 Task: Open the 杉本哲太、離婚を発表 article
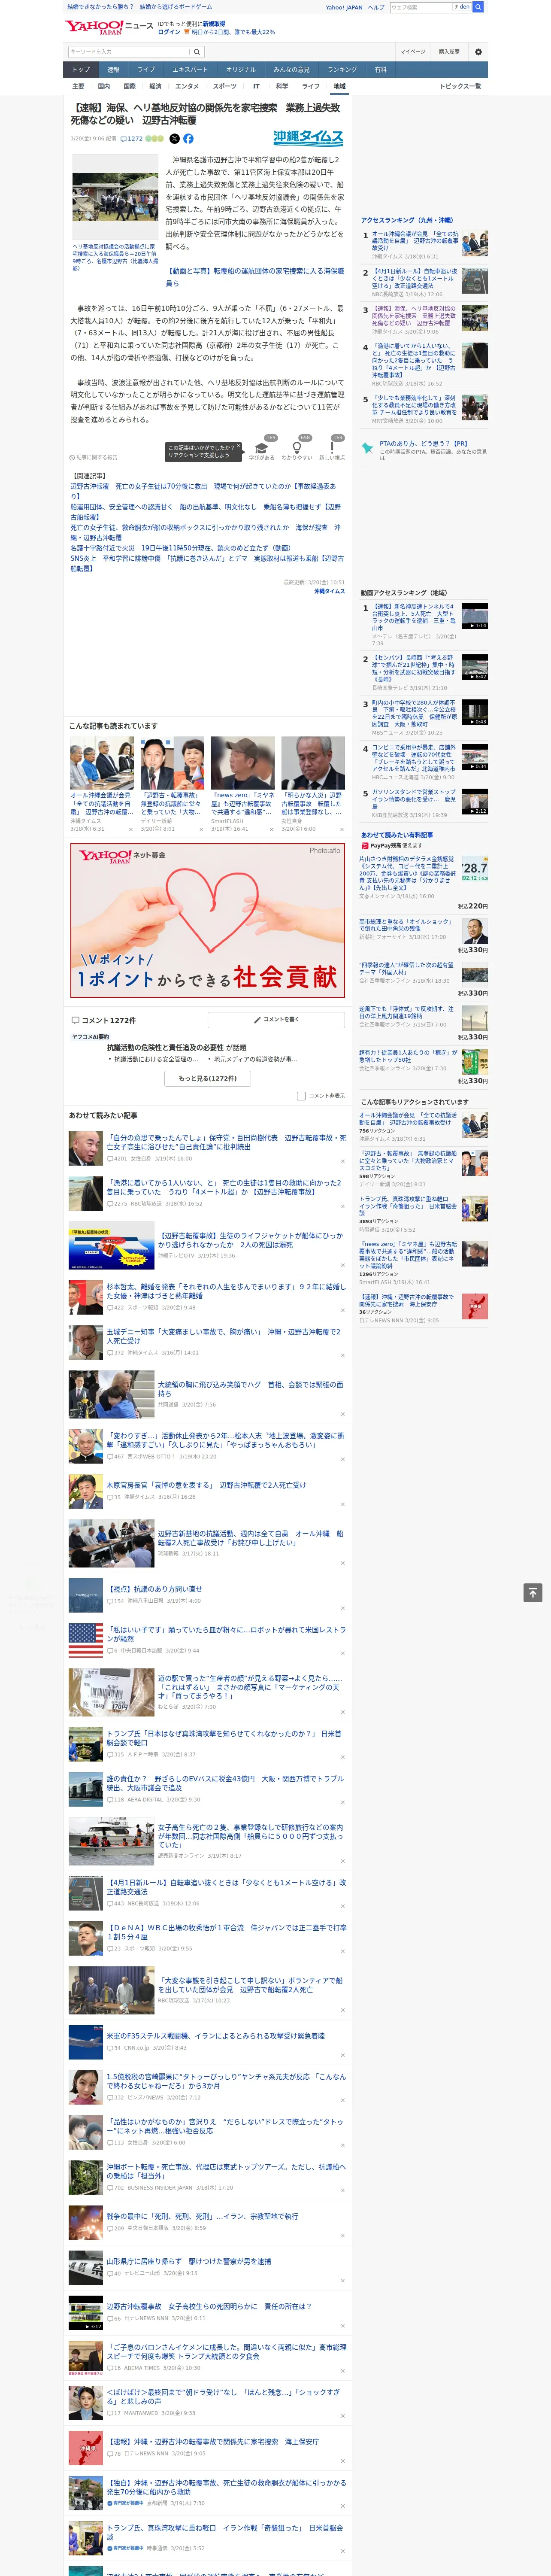[x=226, y=1291]
